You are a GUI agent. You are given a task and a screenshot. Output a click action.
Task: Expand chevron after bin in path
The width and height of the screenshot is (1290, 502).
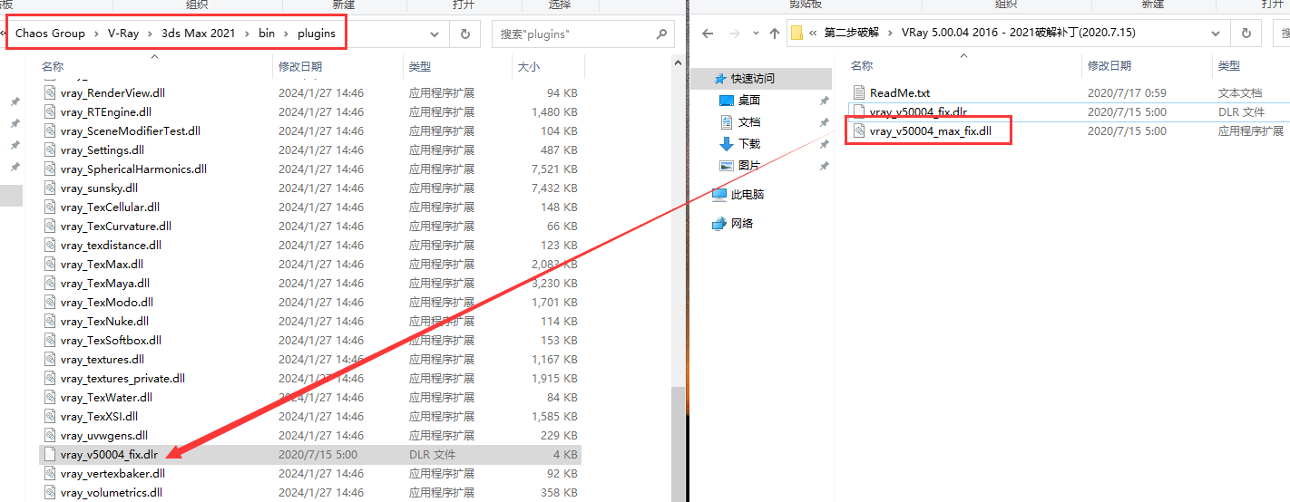tap(287, 34)
